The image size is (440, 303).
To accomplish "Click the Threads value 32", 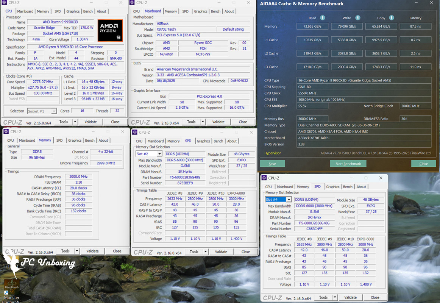I will coord(117,111).
